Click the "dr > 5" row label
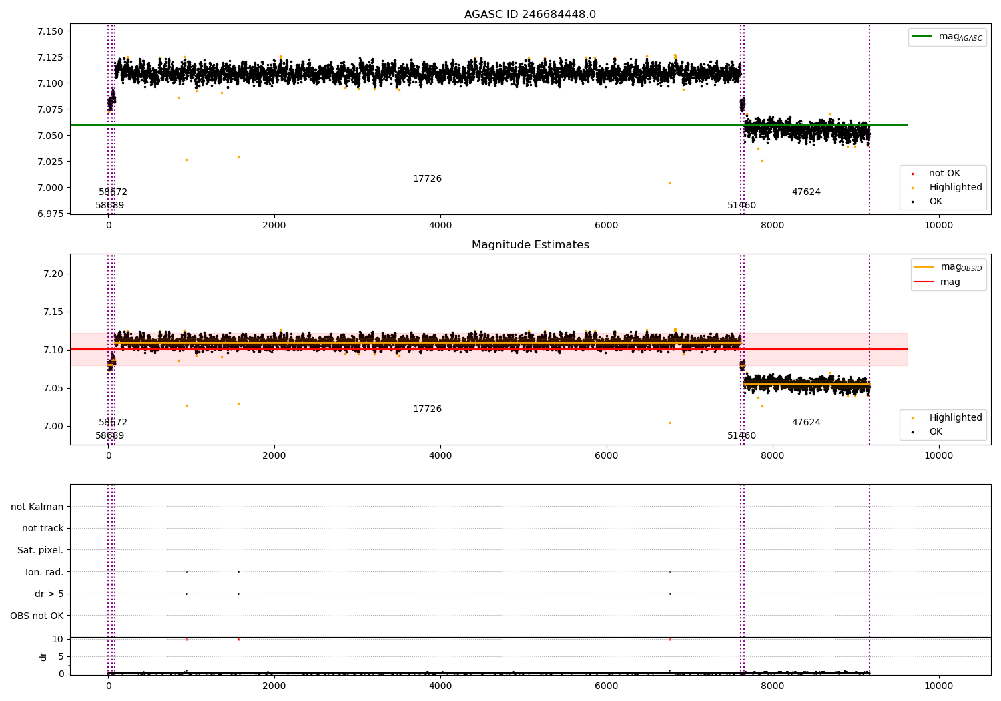 coord(49,594)
